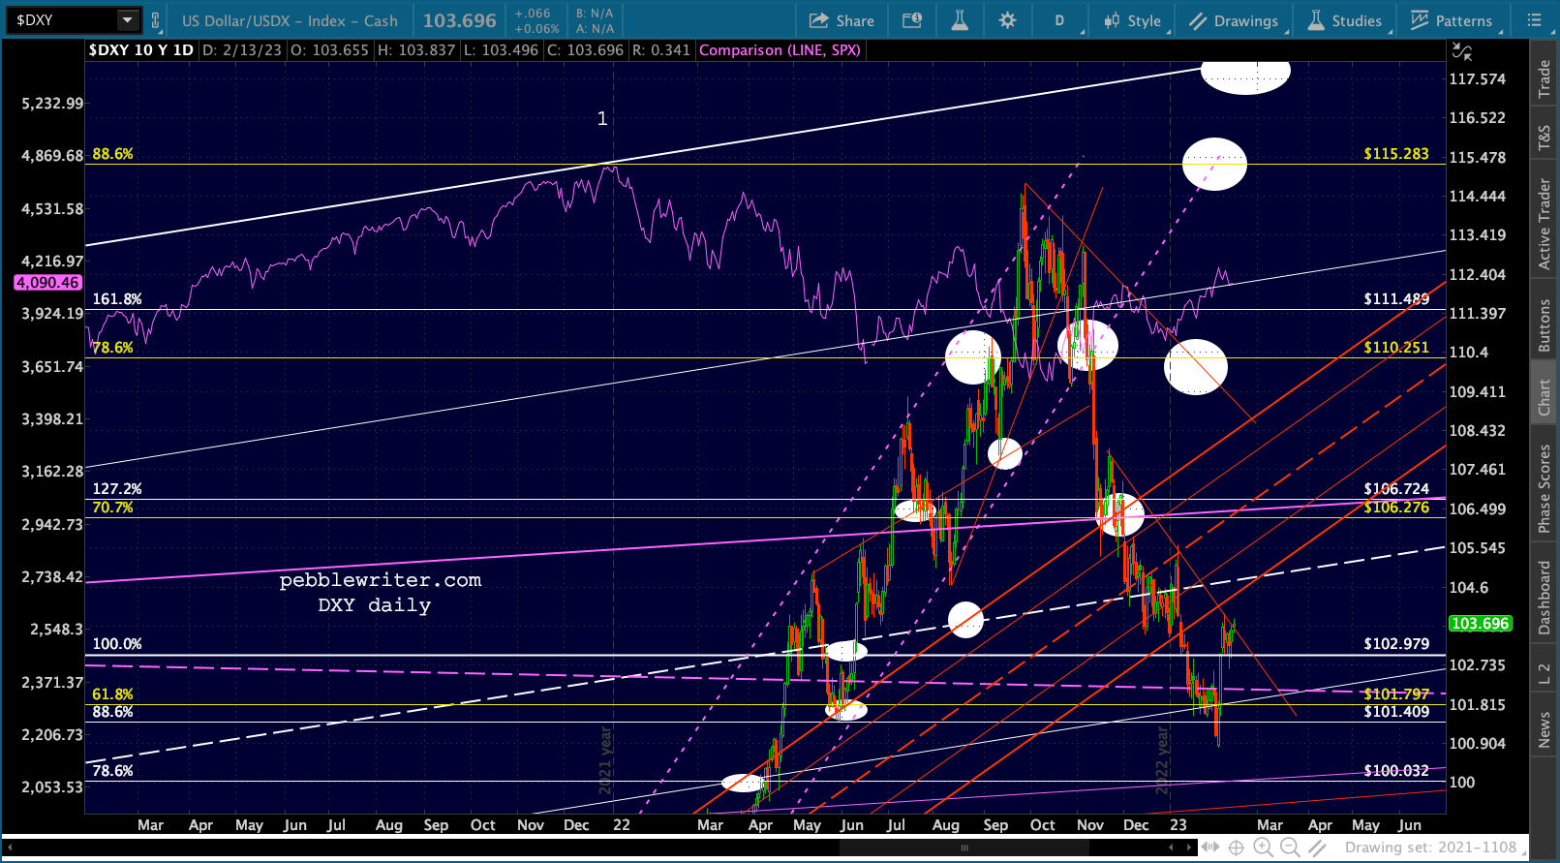
Task: Click the crosshair cursor icon
Action: [1237, 848]
